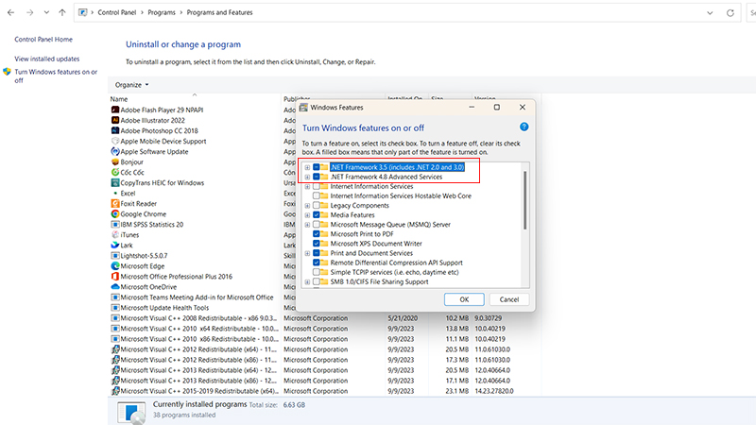The width and height of the screenshot is (756, 425).
Task: Expand the .NET Framework 3.5 tree node
Action: point(307,167)
